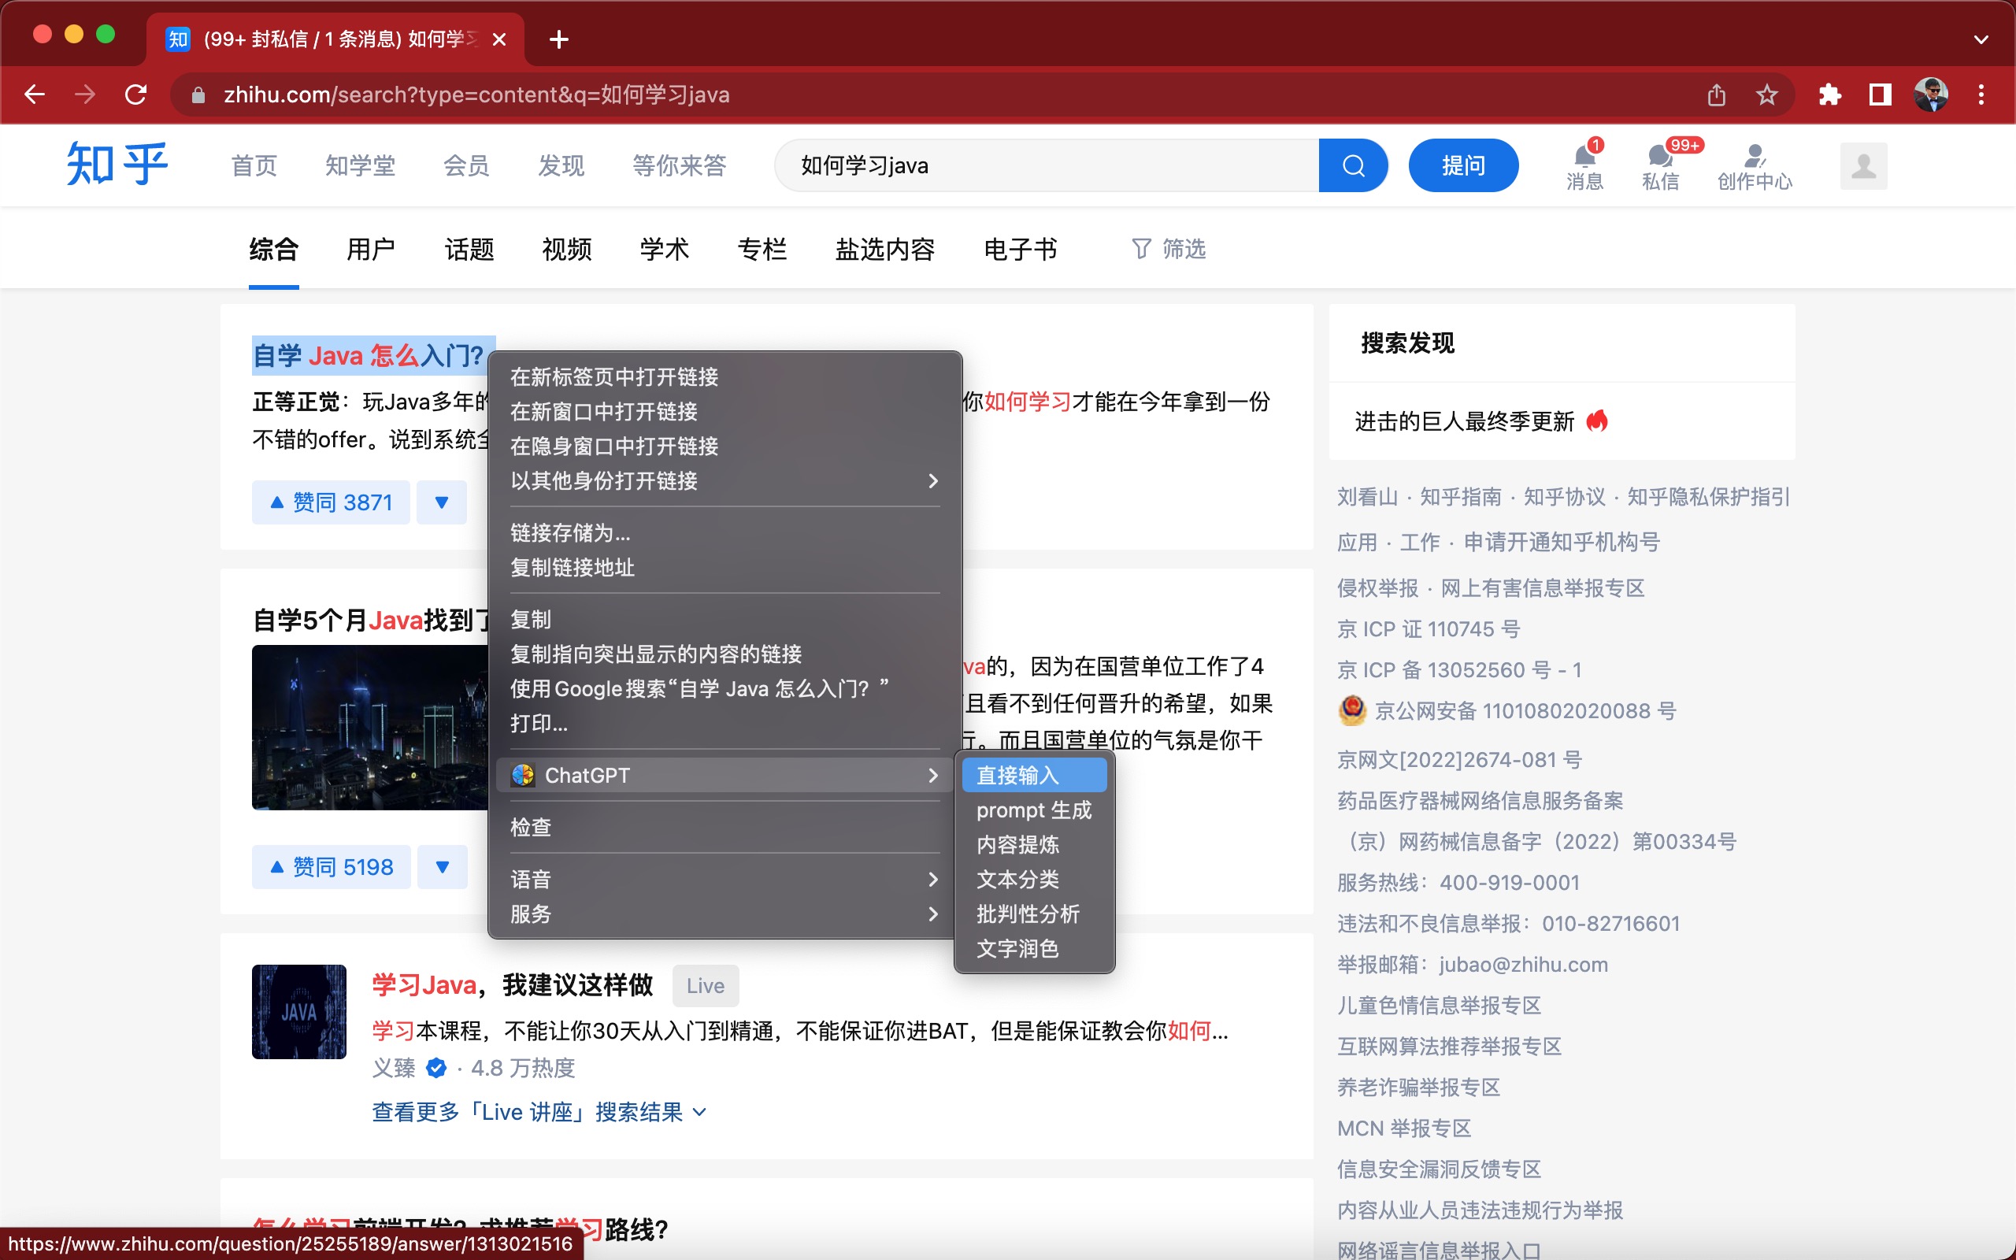Downvote the second answer using the down arrow
The height and width of the screenshot is (1260, 2016).
click(x=443, y=867)
